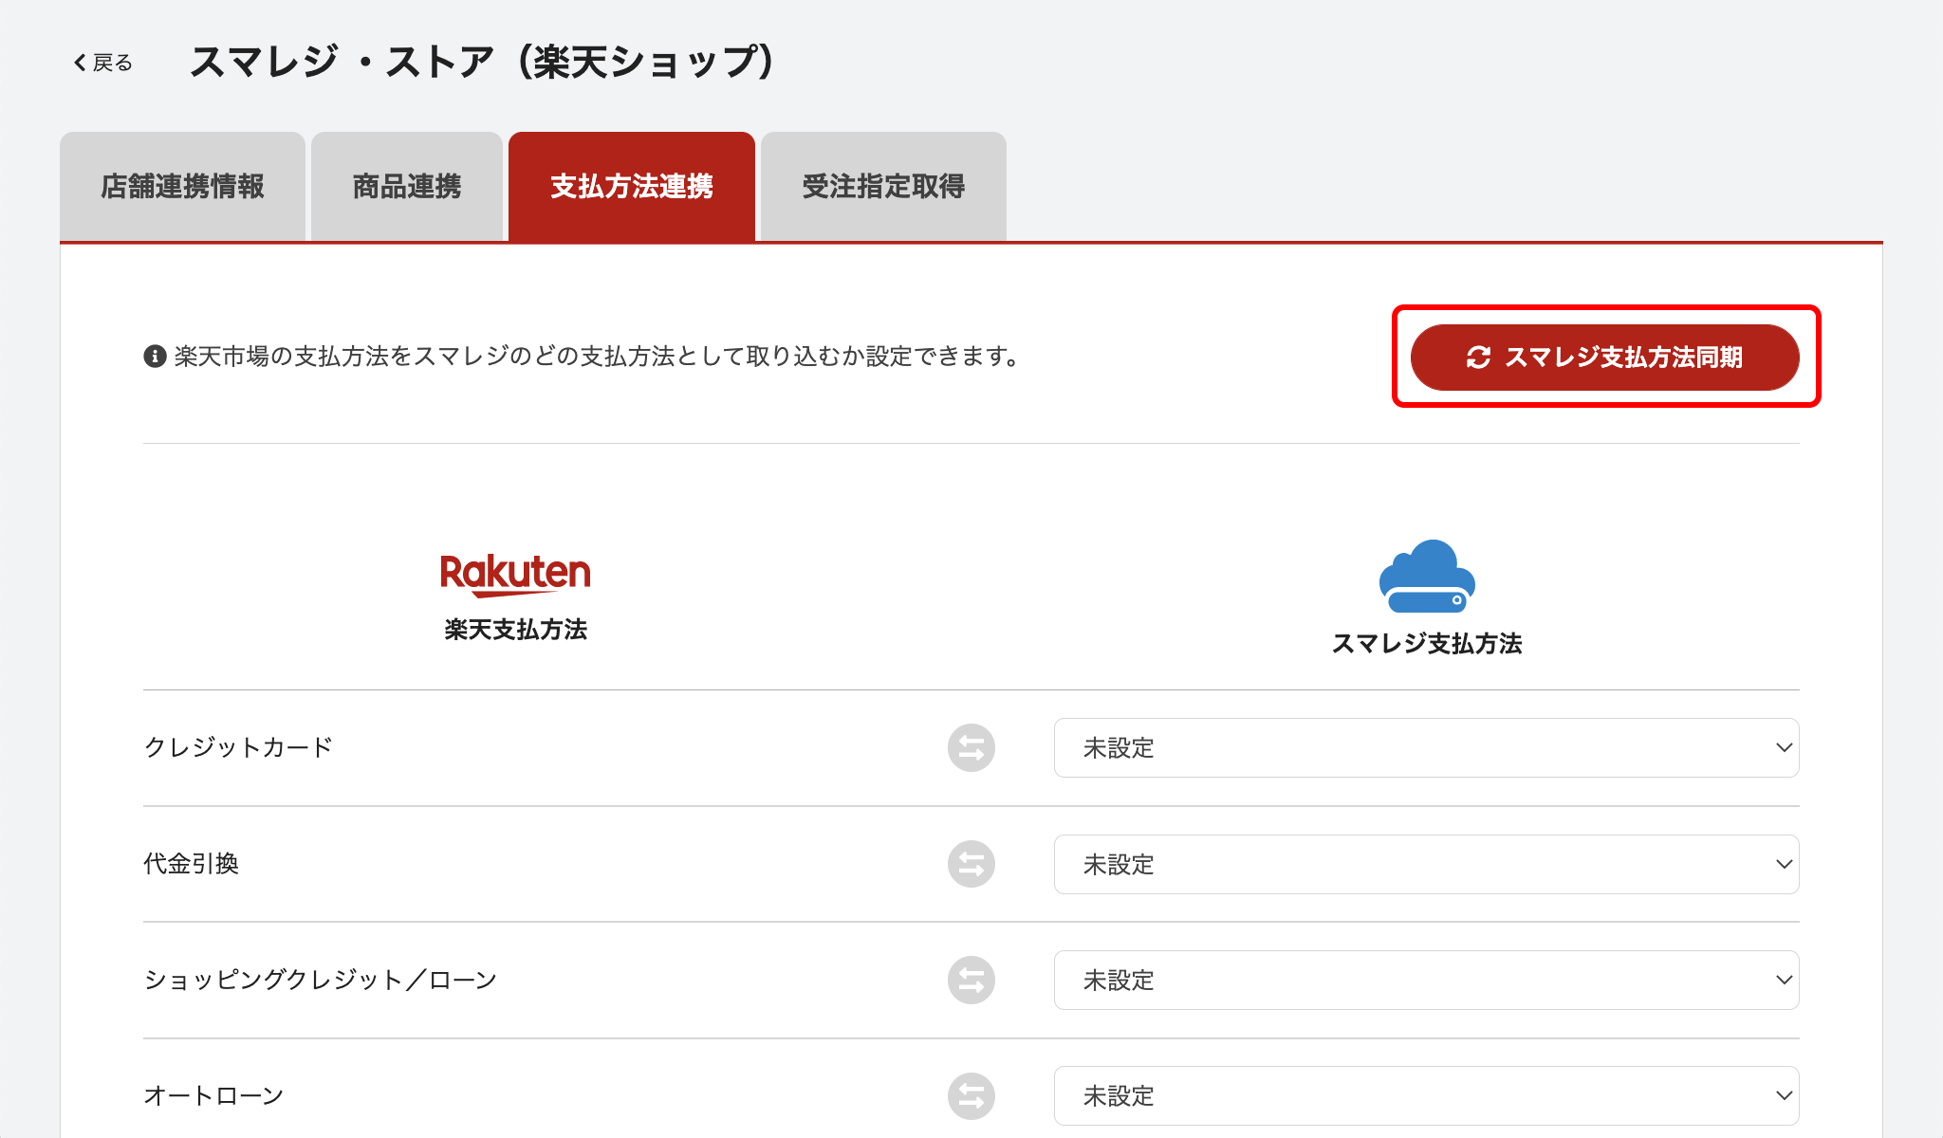
Task: Click the sync arrows icon in red button
Action: pyautogui.click(x=1478, y=358)
